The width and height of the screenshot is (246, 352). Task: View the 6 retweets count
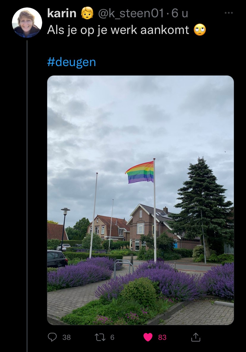point(112,337)
